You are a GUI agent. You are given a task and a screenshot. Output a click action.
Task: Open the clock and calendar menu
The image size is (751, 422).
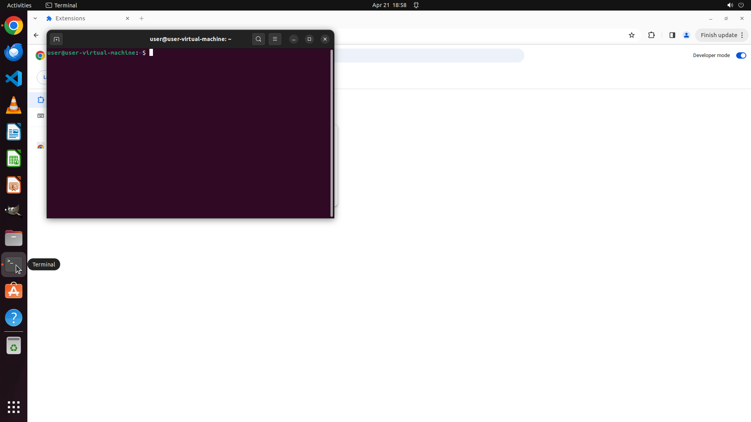[x=389, y=5]
